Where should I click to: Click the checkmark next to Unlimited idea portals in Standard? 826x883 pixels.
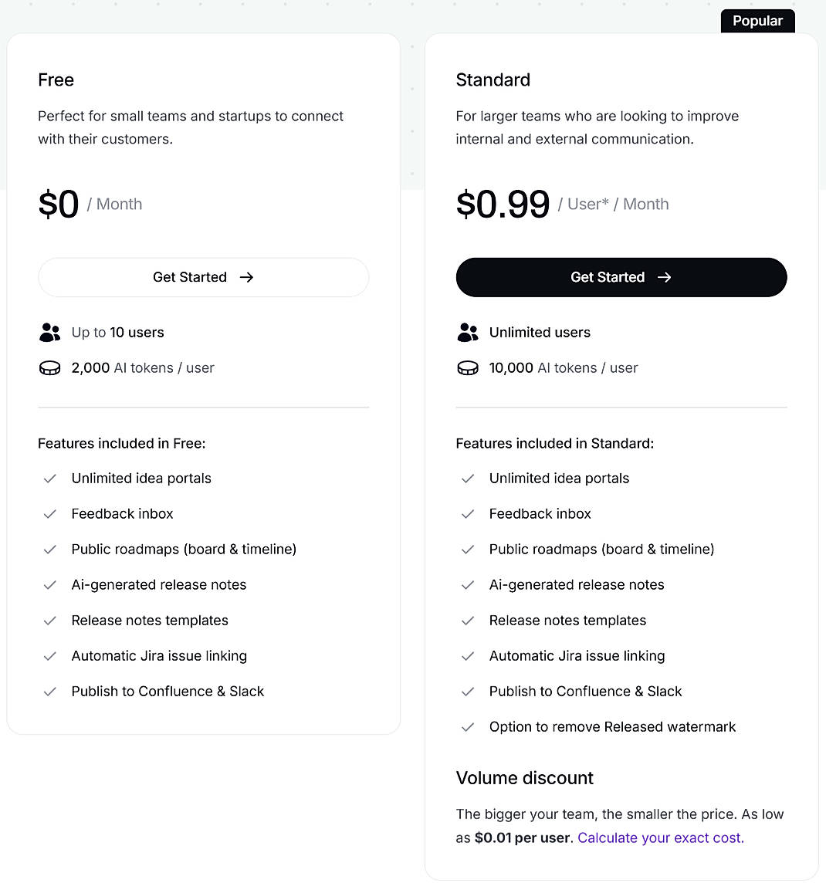(x=468, y=479)
